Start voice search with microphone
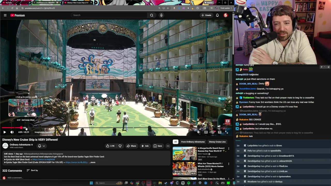Viewport: 331px width, 186px height. click(161, 15)
